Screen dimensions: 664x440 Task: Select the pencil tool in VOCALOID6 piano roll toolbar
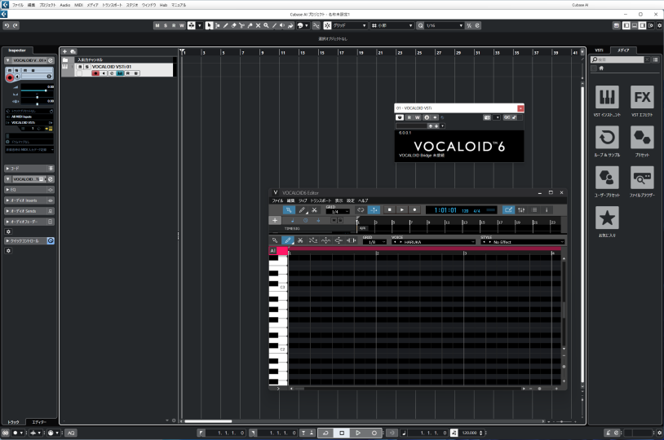(x=287, y=240)
